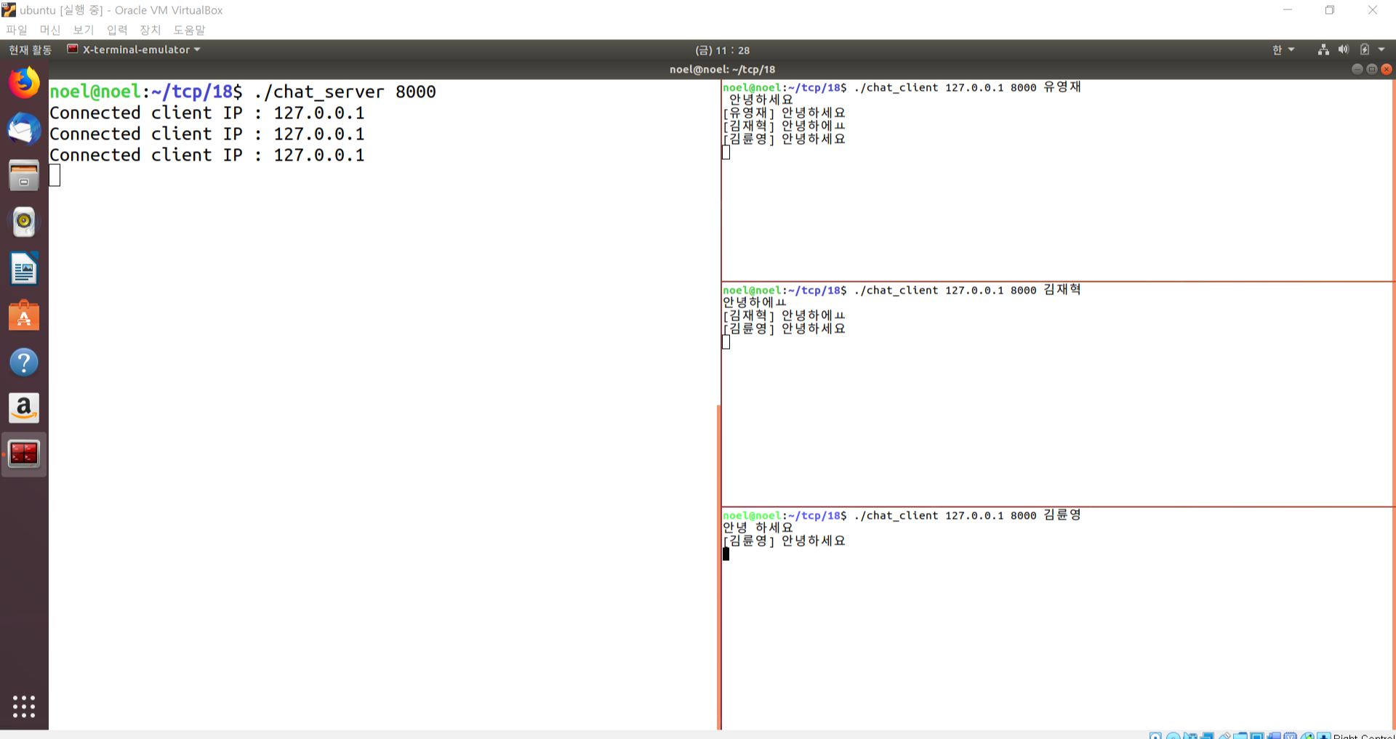The image size is (1396, 739).
Task: Maximize the terminal window noel@noel
Action: (1371, 69)
